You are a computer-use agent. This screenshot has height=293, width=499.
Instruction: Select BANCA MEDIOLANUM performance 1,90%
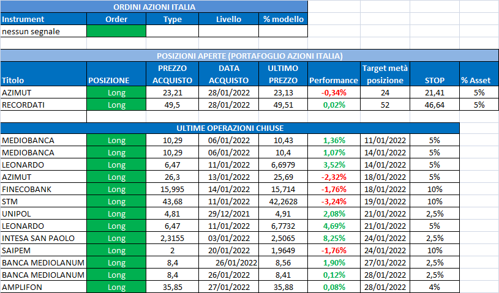pos(334,262)
